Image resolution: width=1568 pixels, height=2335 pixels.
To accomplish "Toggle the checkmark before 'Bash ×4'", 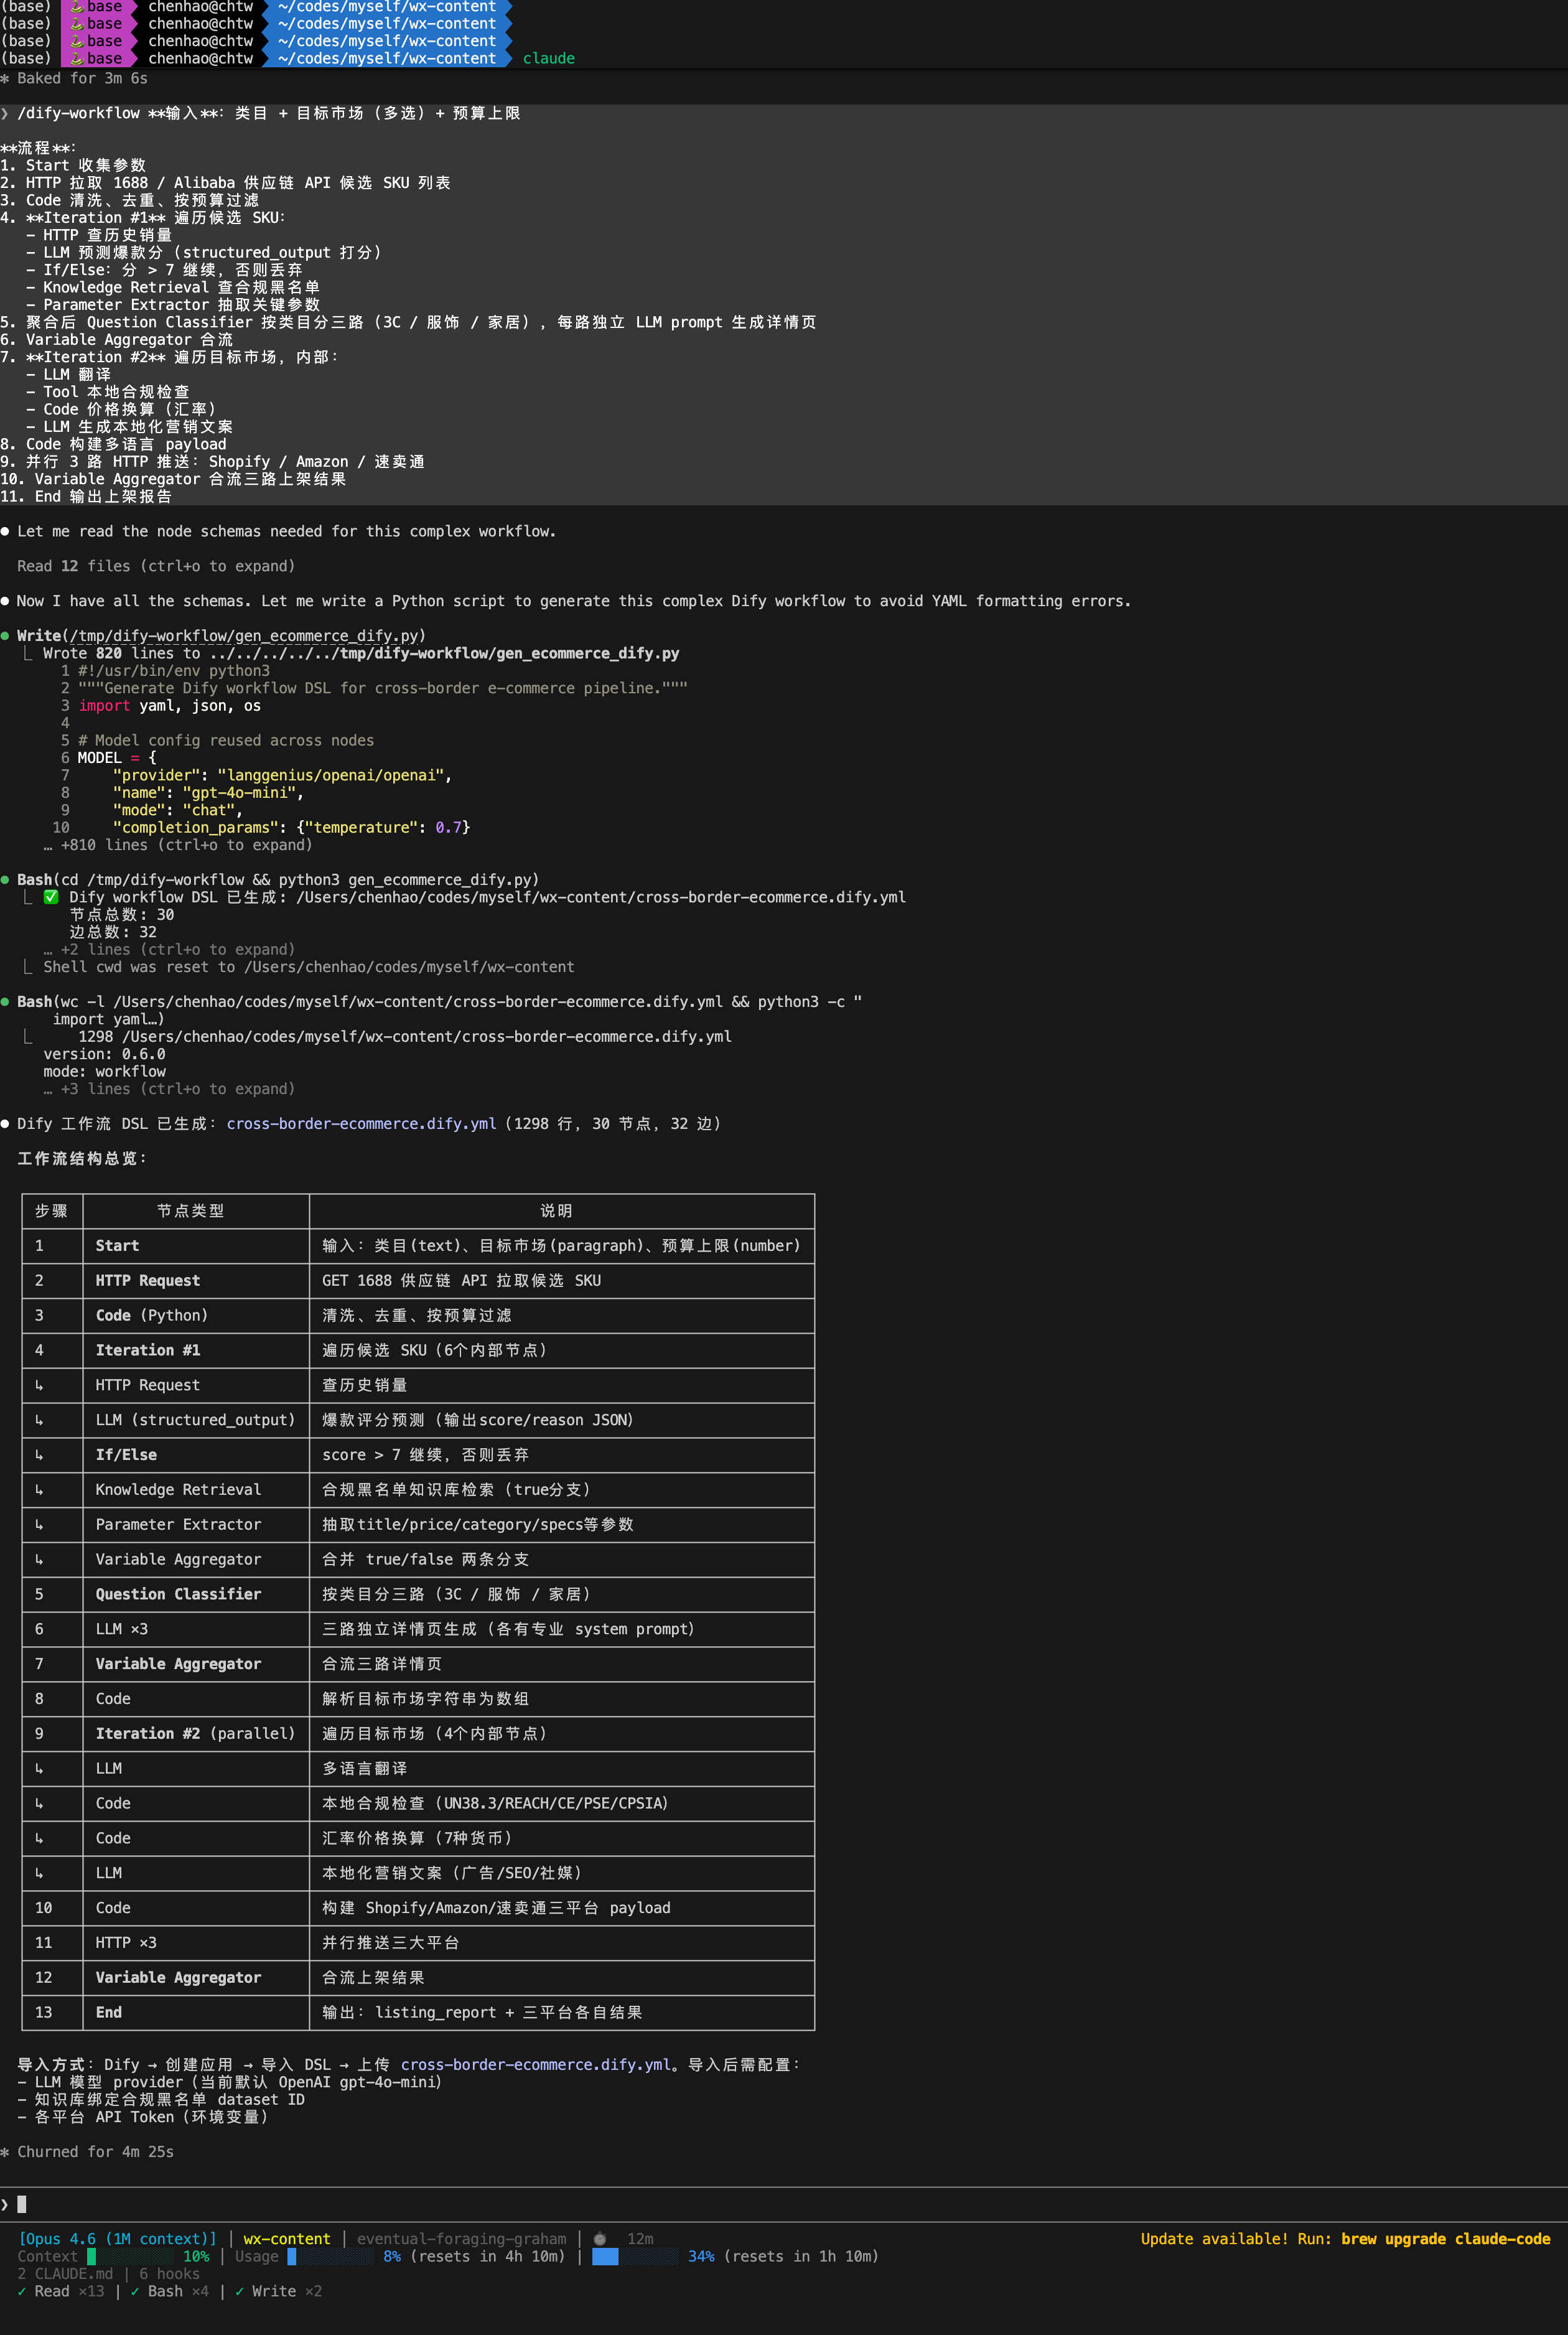I will pyautogui.click(x=136, y=2291).
